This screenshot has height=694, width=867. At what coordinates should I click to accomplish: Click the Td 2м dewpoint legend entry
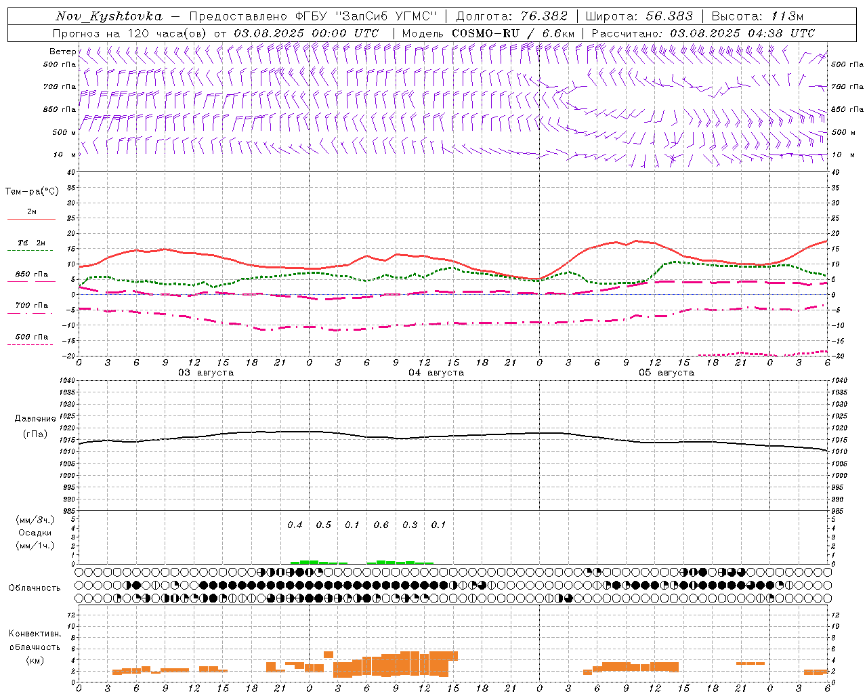(x=32, y=243)
